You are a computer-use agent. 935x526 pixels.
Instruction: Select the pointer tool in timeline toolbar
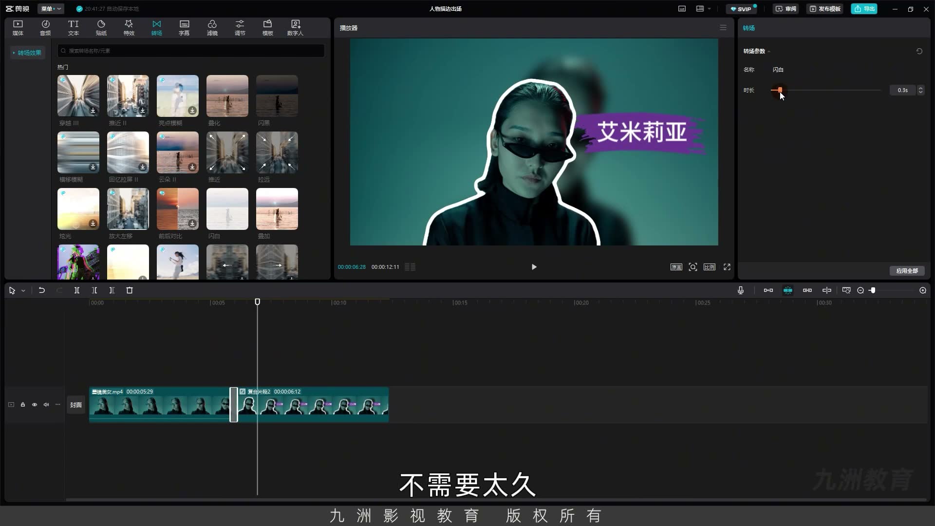(x=12, y=290)
